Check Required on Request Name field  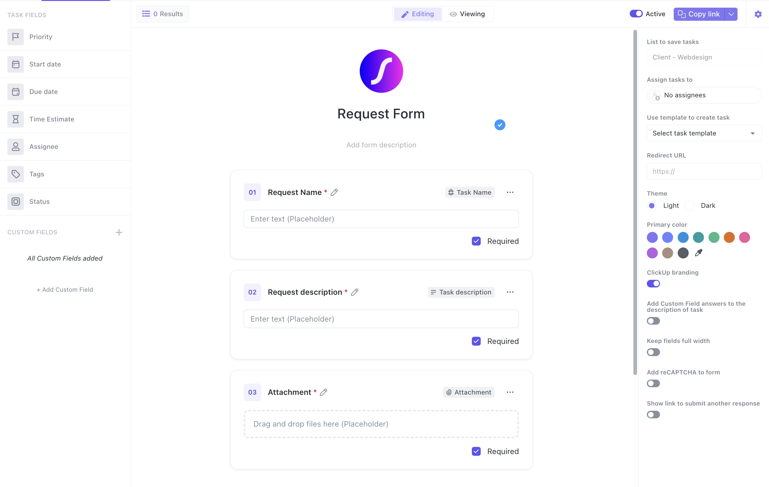tap(476, 241)
